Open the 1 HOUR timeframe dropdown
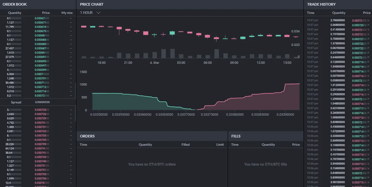372x187 pixels. [x=90, y=13]
